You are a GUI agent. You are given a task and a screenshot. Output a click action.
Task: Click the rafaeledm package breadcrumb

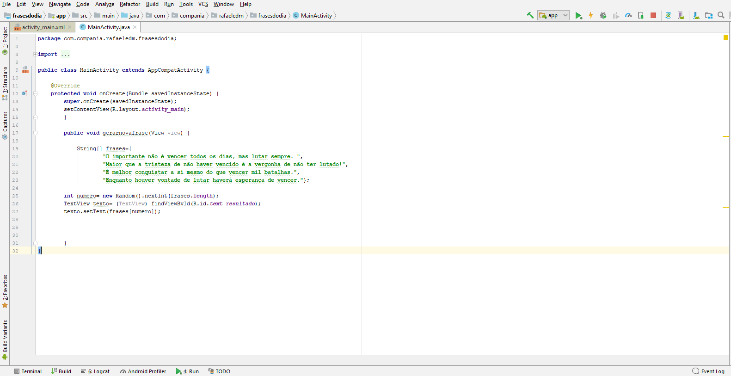pyautogui.click(x=227, y=16)
